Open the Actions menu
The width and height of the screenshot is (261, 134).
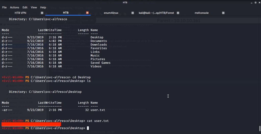tap(15, 7)
